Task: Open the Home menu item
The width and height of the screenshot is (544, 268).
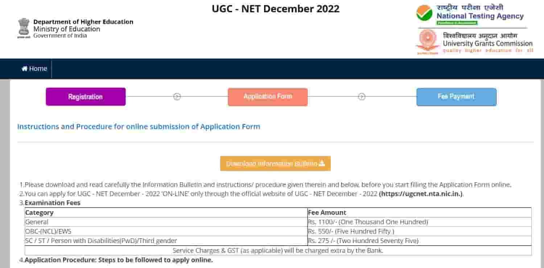Action: point(34,68)
